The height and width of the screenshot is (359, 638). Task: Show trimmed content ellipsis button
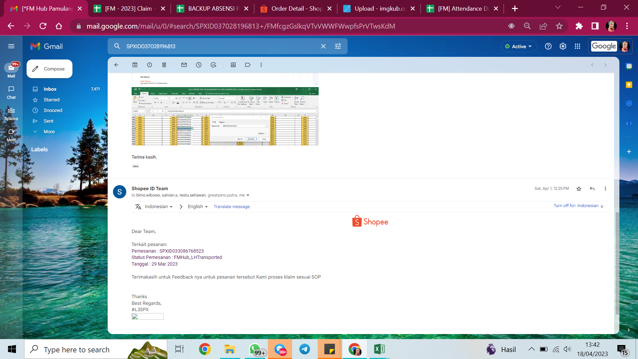(136, 167)
